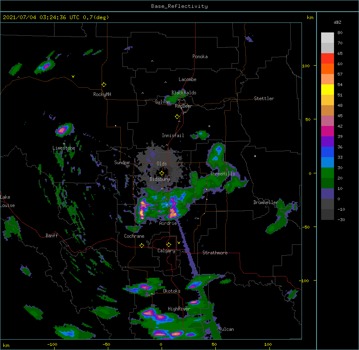
Task: Click the red 65 dBZ legend swatch
Action: tap(327, 59)
